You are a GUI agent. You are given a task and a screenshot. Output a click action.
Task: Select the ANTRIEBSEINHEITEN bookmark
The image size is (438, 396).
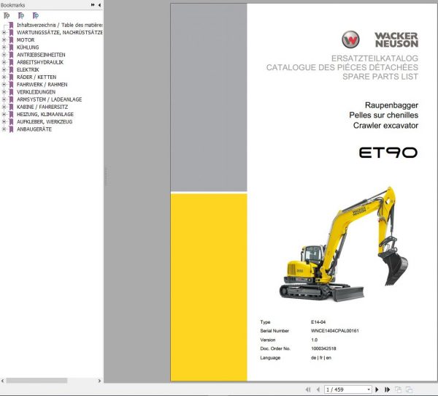[41, 55]
